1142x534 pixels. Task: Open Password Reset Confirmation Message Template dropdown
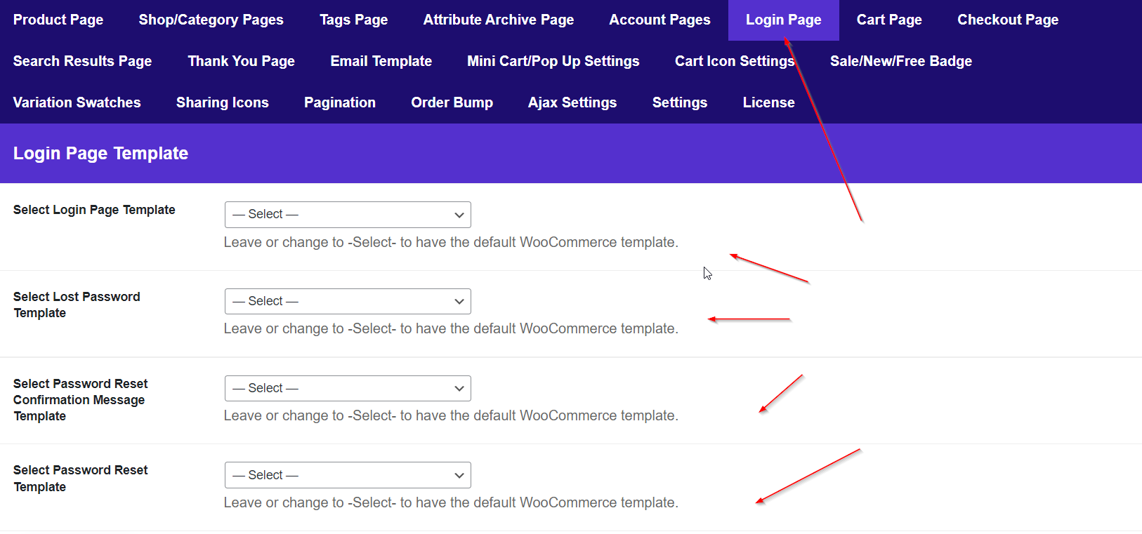(x=348, y=389)
